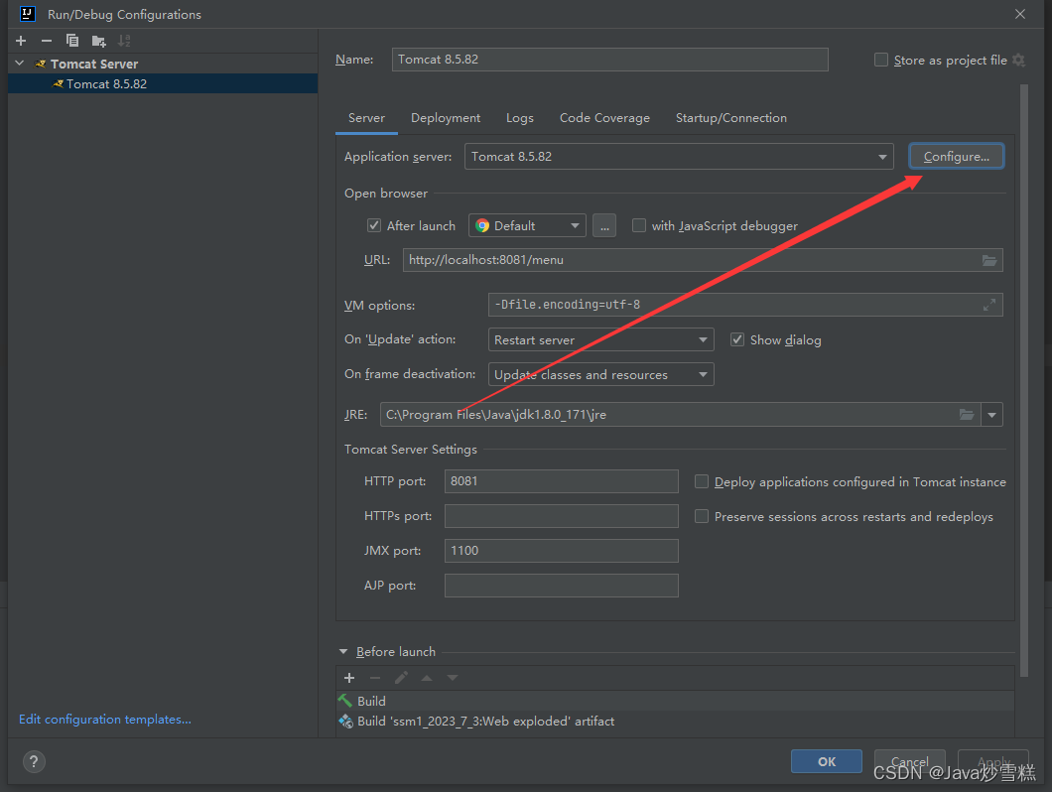1052x792 pixels.
Task: Click the browser ellipsis (...) button
Action: pyautogui.click(x=604, y=225)
